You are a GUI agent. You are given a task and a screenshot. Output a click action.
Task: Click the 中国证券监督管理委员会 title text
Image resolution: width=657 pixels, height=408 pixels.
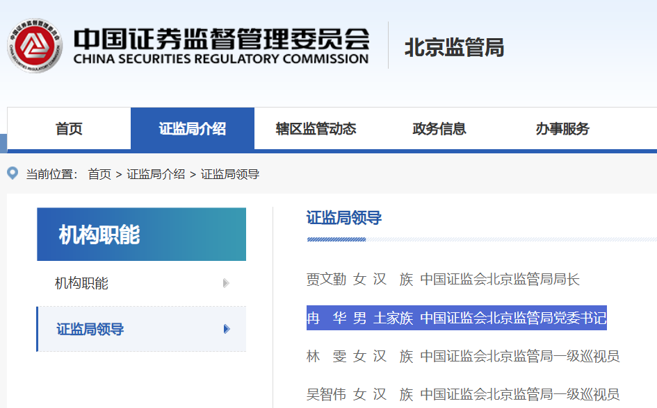(x=222, y=39)
